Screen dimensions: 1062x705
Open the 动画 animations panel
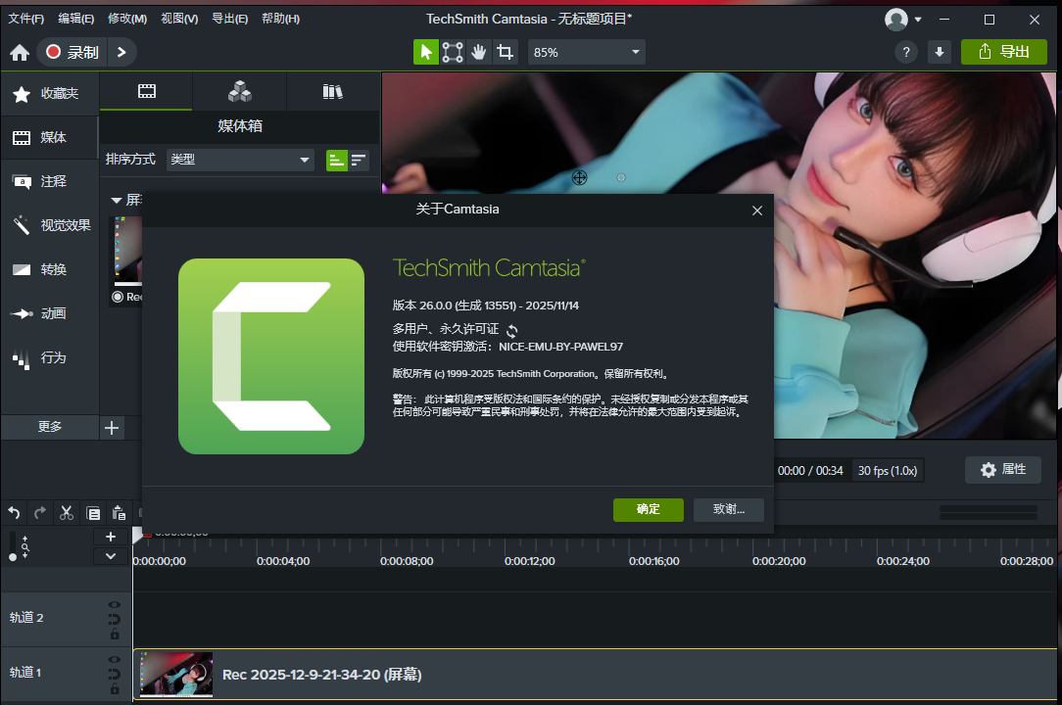click(49, 313)
